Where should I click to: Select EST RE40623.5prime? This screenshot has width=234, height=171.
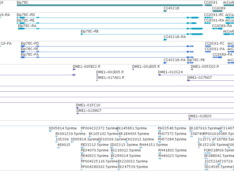pyautogui.click(x=95, y=156)
